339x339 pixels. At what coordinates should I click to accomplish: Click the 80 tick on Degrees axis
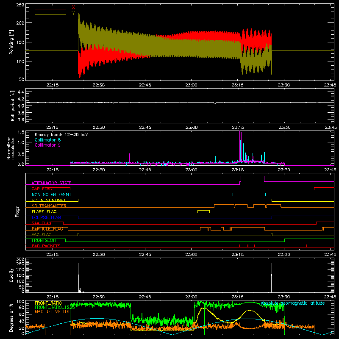22,307
